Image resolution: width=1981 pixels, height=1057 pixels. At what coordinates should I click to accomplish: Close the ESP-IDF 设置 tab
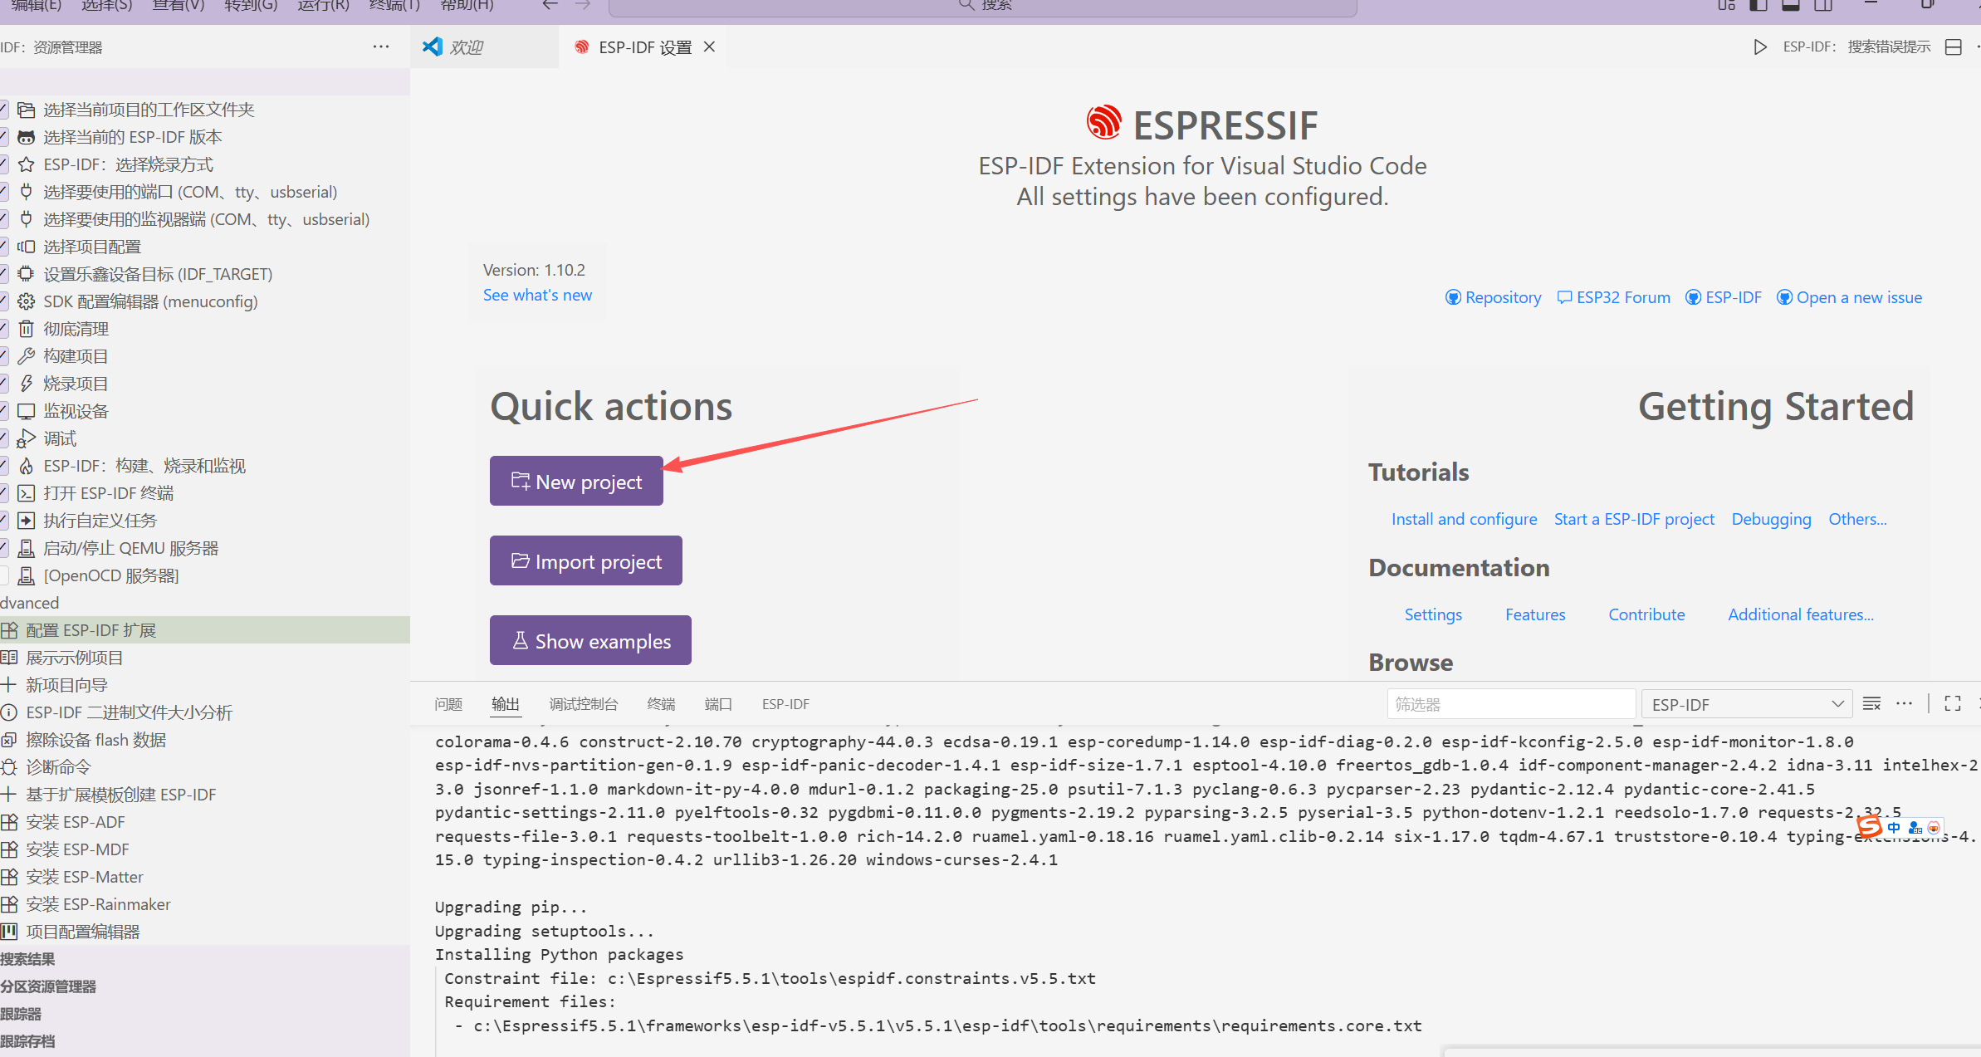coord(709,47)
